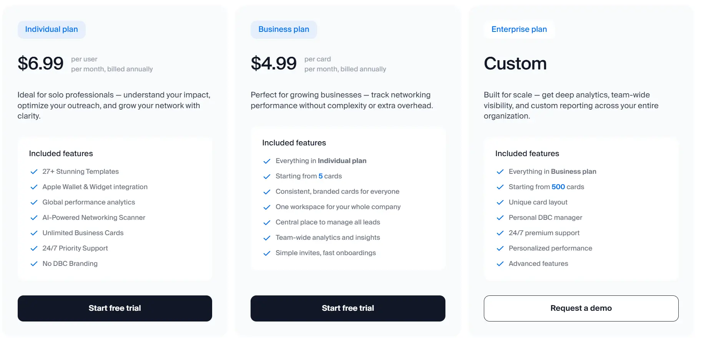
Task: Click the highlighted 500 cards text
Action: click(558, 187)
